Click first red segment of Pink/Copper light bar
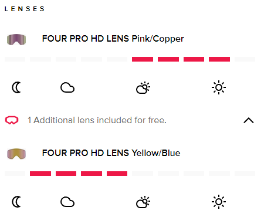Image resolution: width=271 pixels, height=217 pixels. 143,59
